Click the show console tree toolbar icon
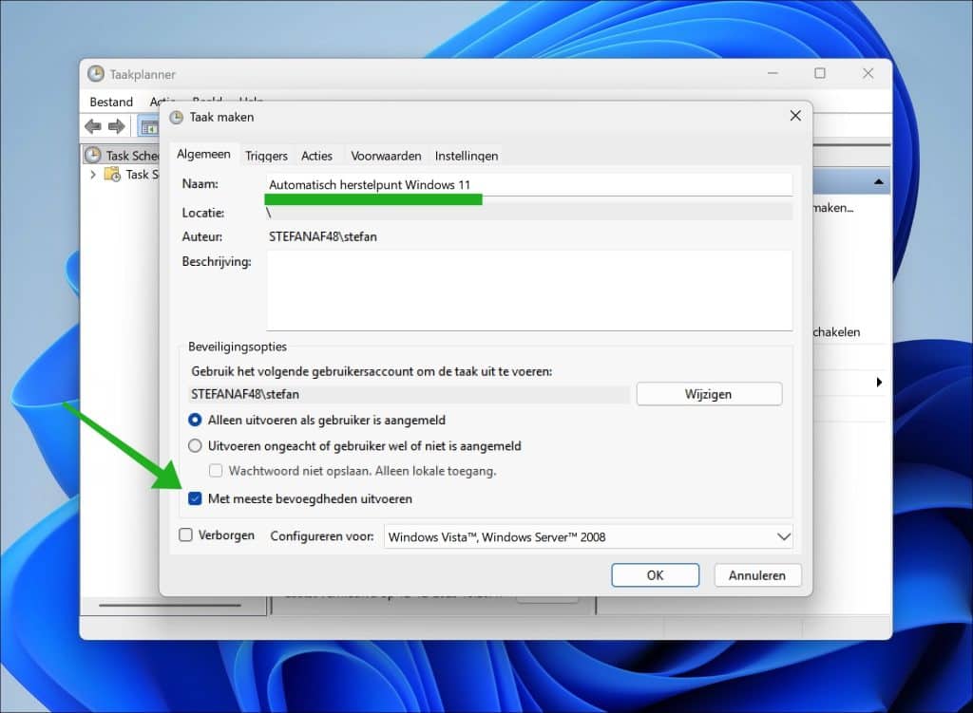The image size is (973, 713). coord(149,125)
